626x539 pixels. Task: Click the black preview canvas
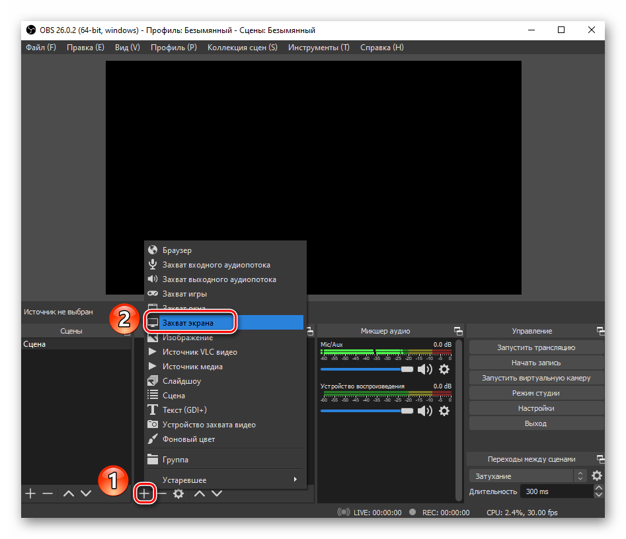click(x=313, y=178)
